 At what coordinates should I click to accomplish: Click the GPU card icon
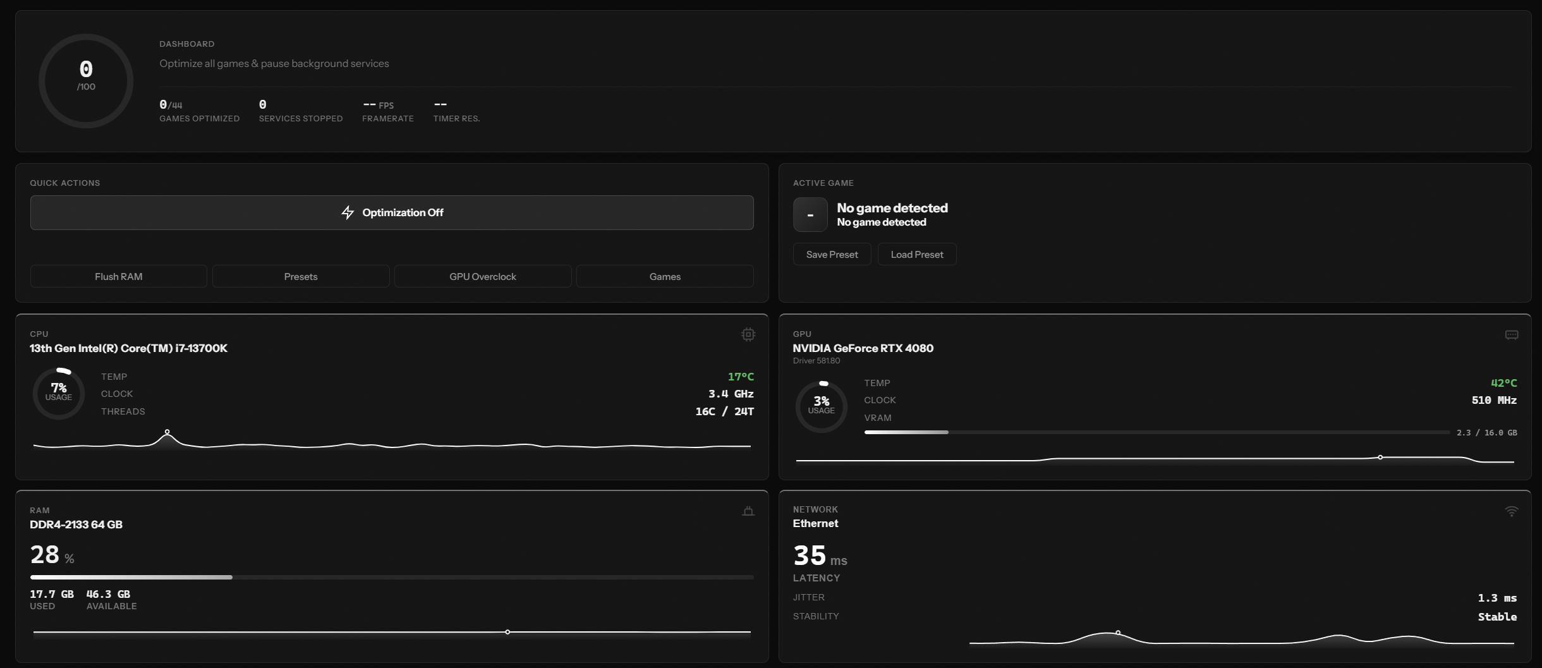click(1512, 334)
